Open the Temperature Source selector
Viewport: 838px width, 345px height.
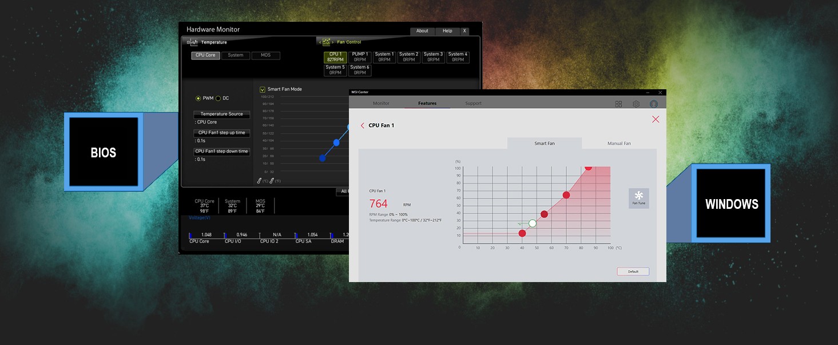[x=221, y=114]
